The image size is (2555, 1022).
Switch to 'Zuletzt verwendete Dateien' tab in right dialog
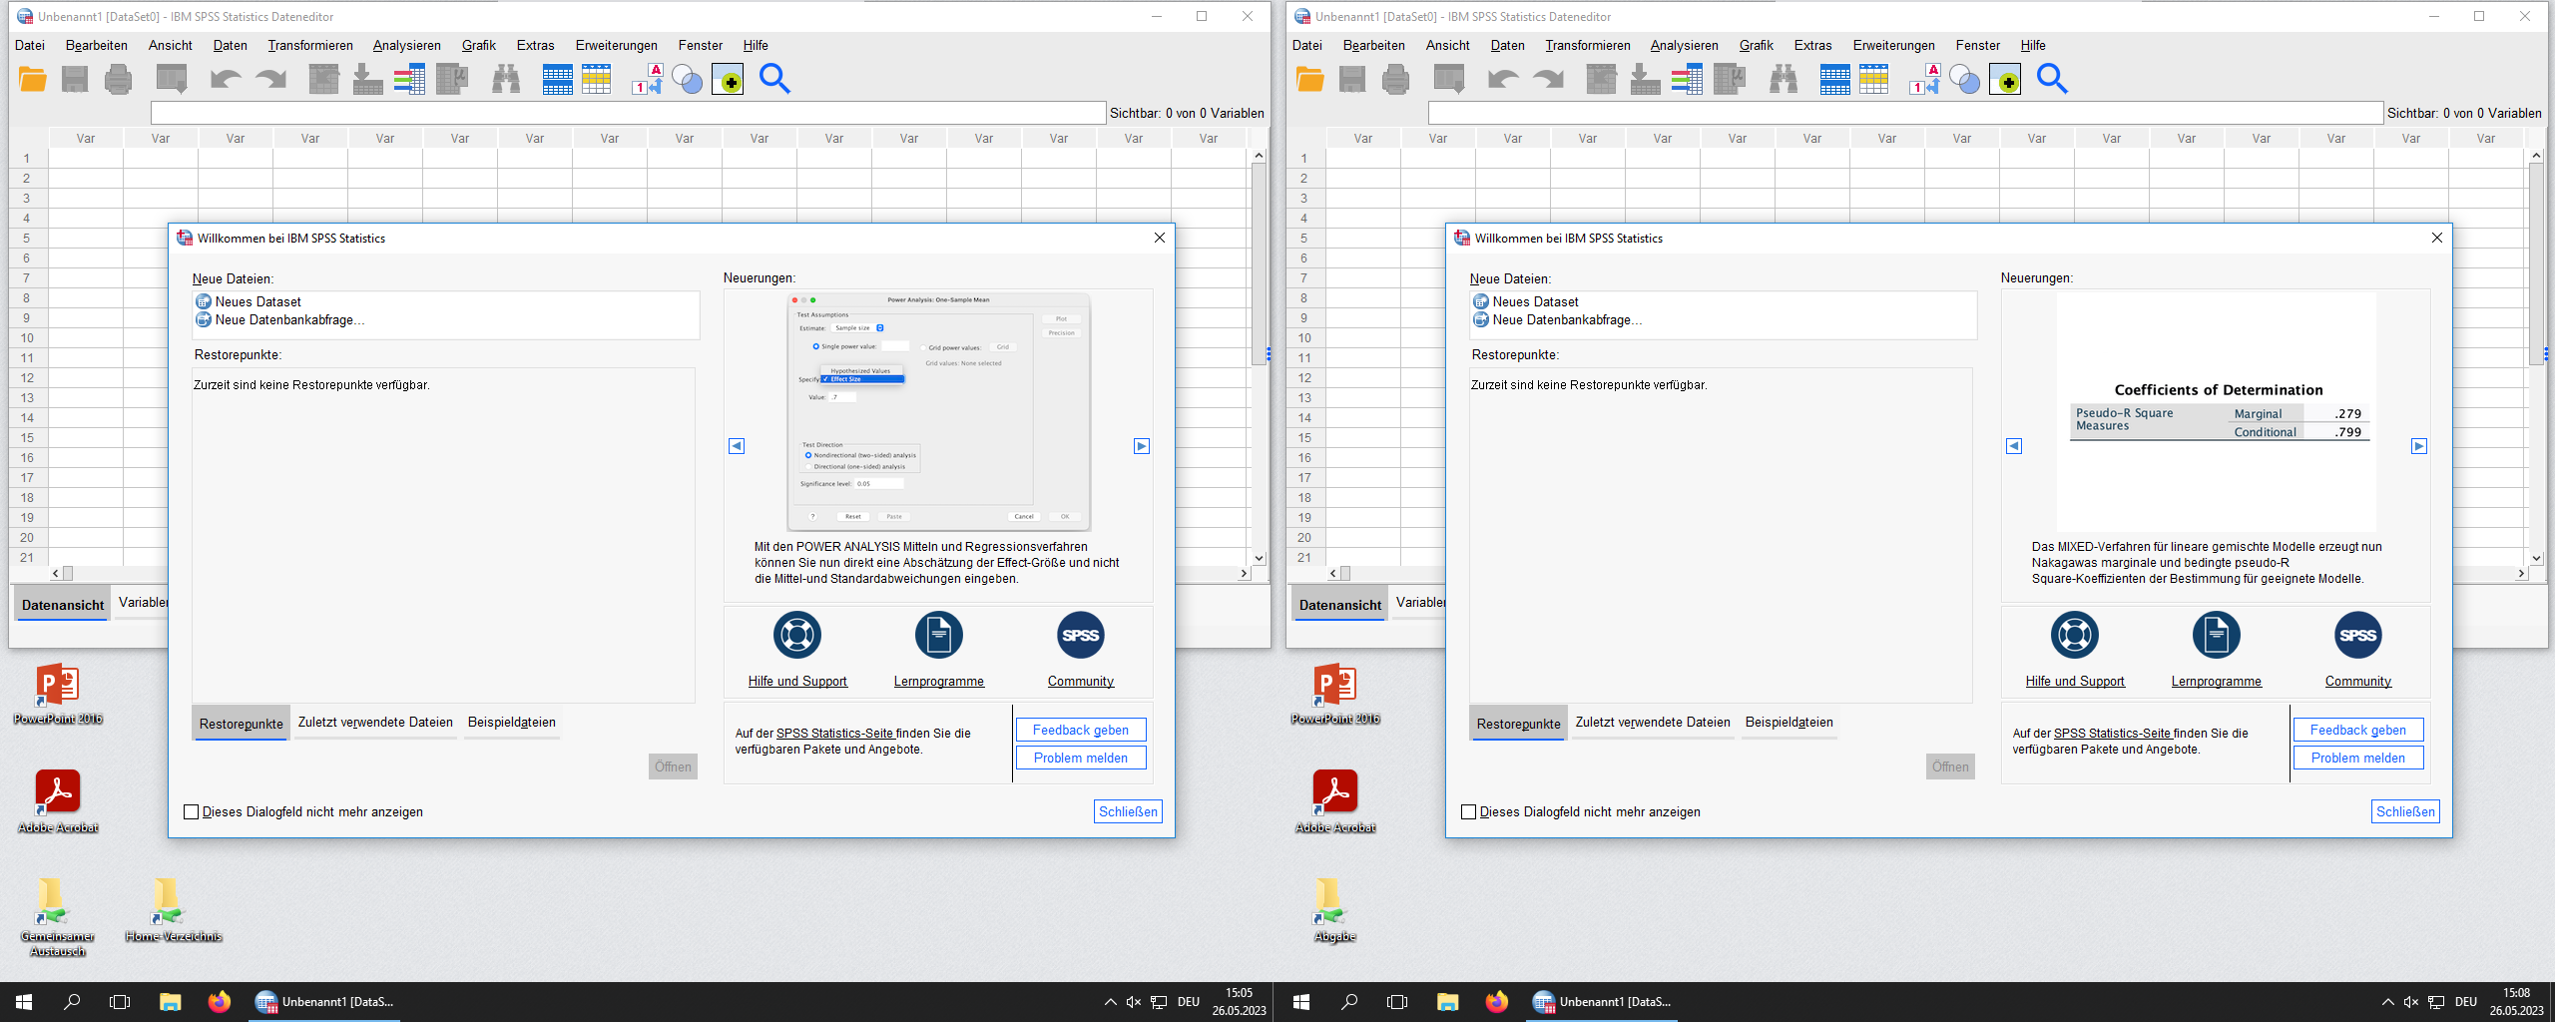(x=1653, y=723)
